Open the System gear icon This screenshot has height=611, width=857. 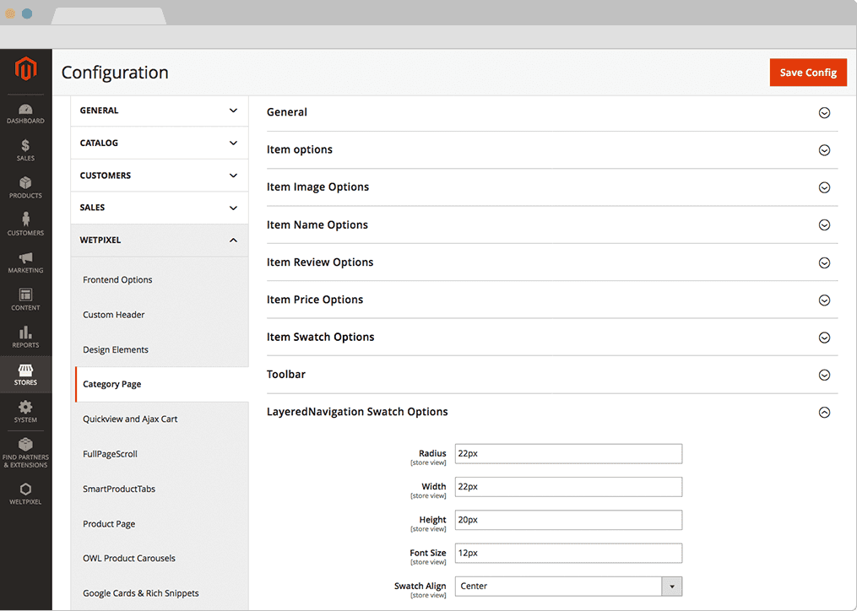[25, 411]
